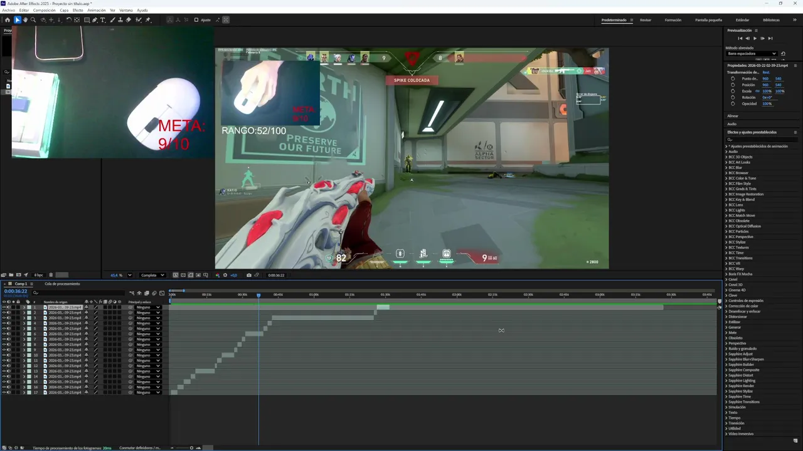This screenshot has width=803, height=451.
Task: Open the Ninguno parent dropdown for layer 4
Action: pyautogui.click(x=148, y=323)
